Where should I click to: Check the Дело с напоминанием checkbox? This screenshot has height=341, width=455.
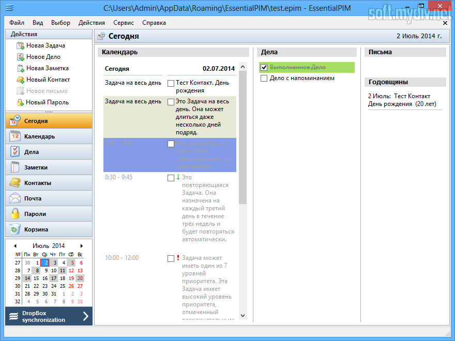[x=264, y=79]
